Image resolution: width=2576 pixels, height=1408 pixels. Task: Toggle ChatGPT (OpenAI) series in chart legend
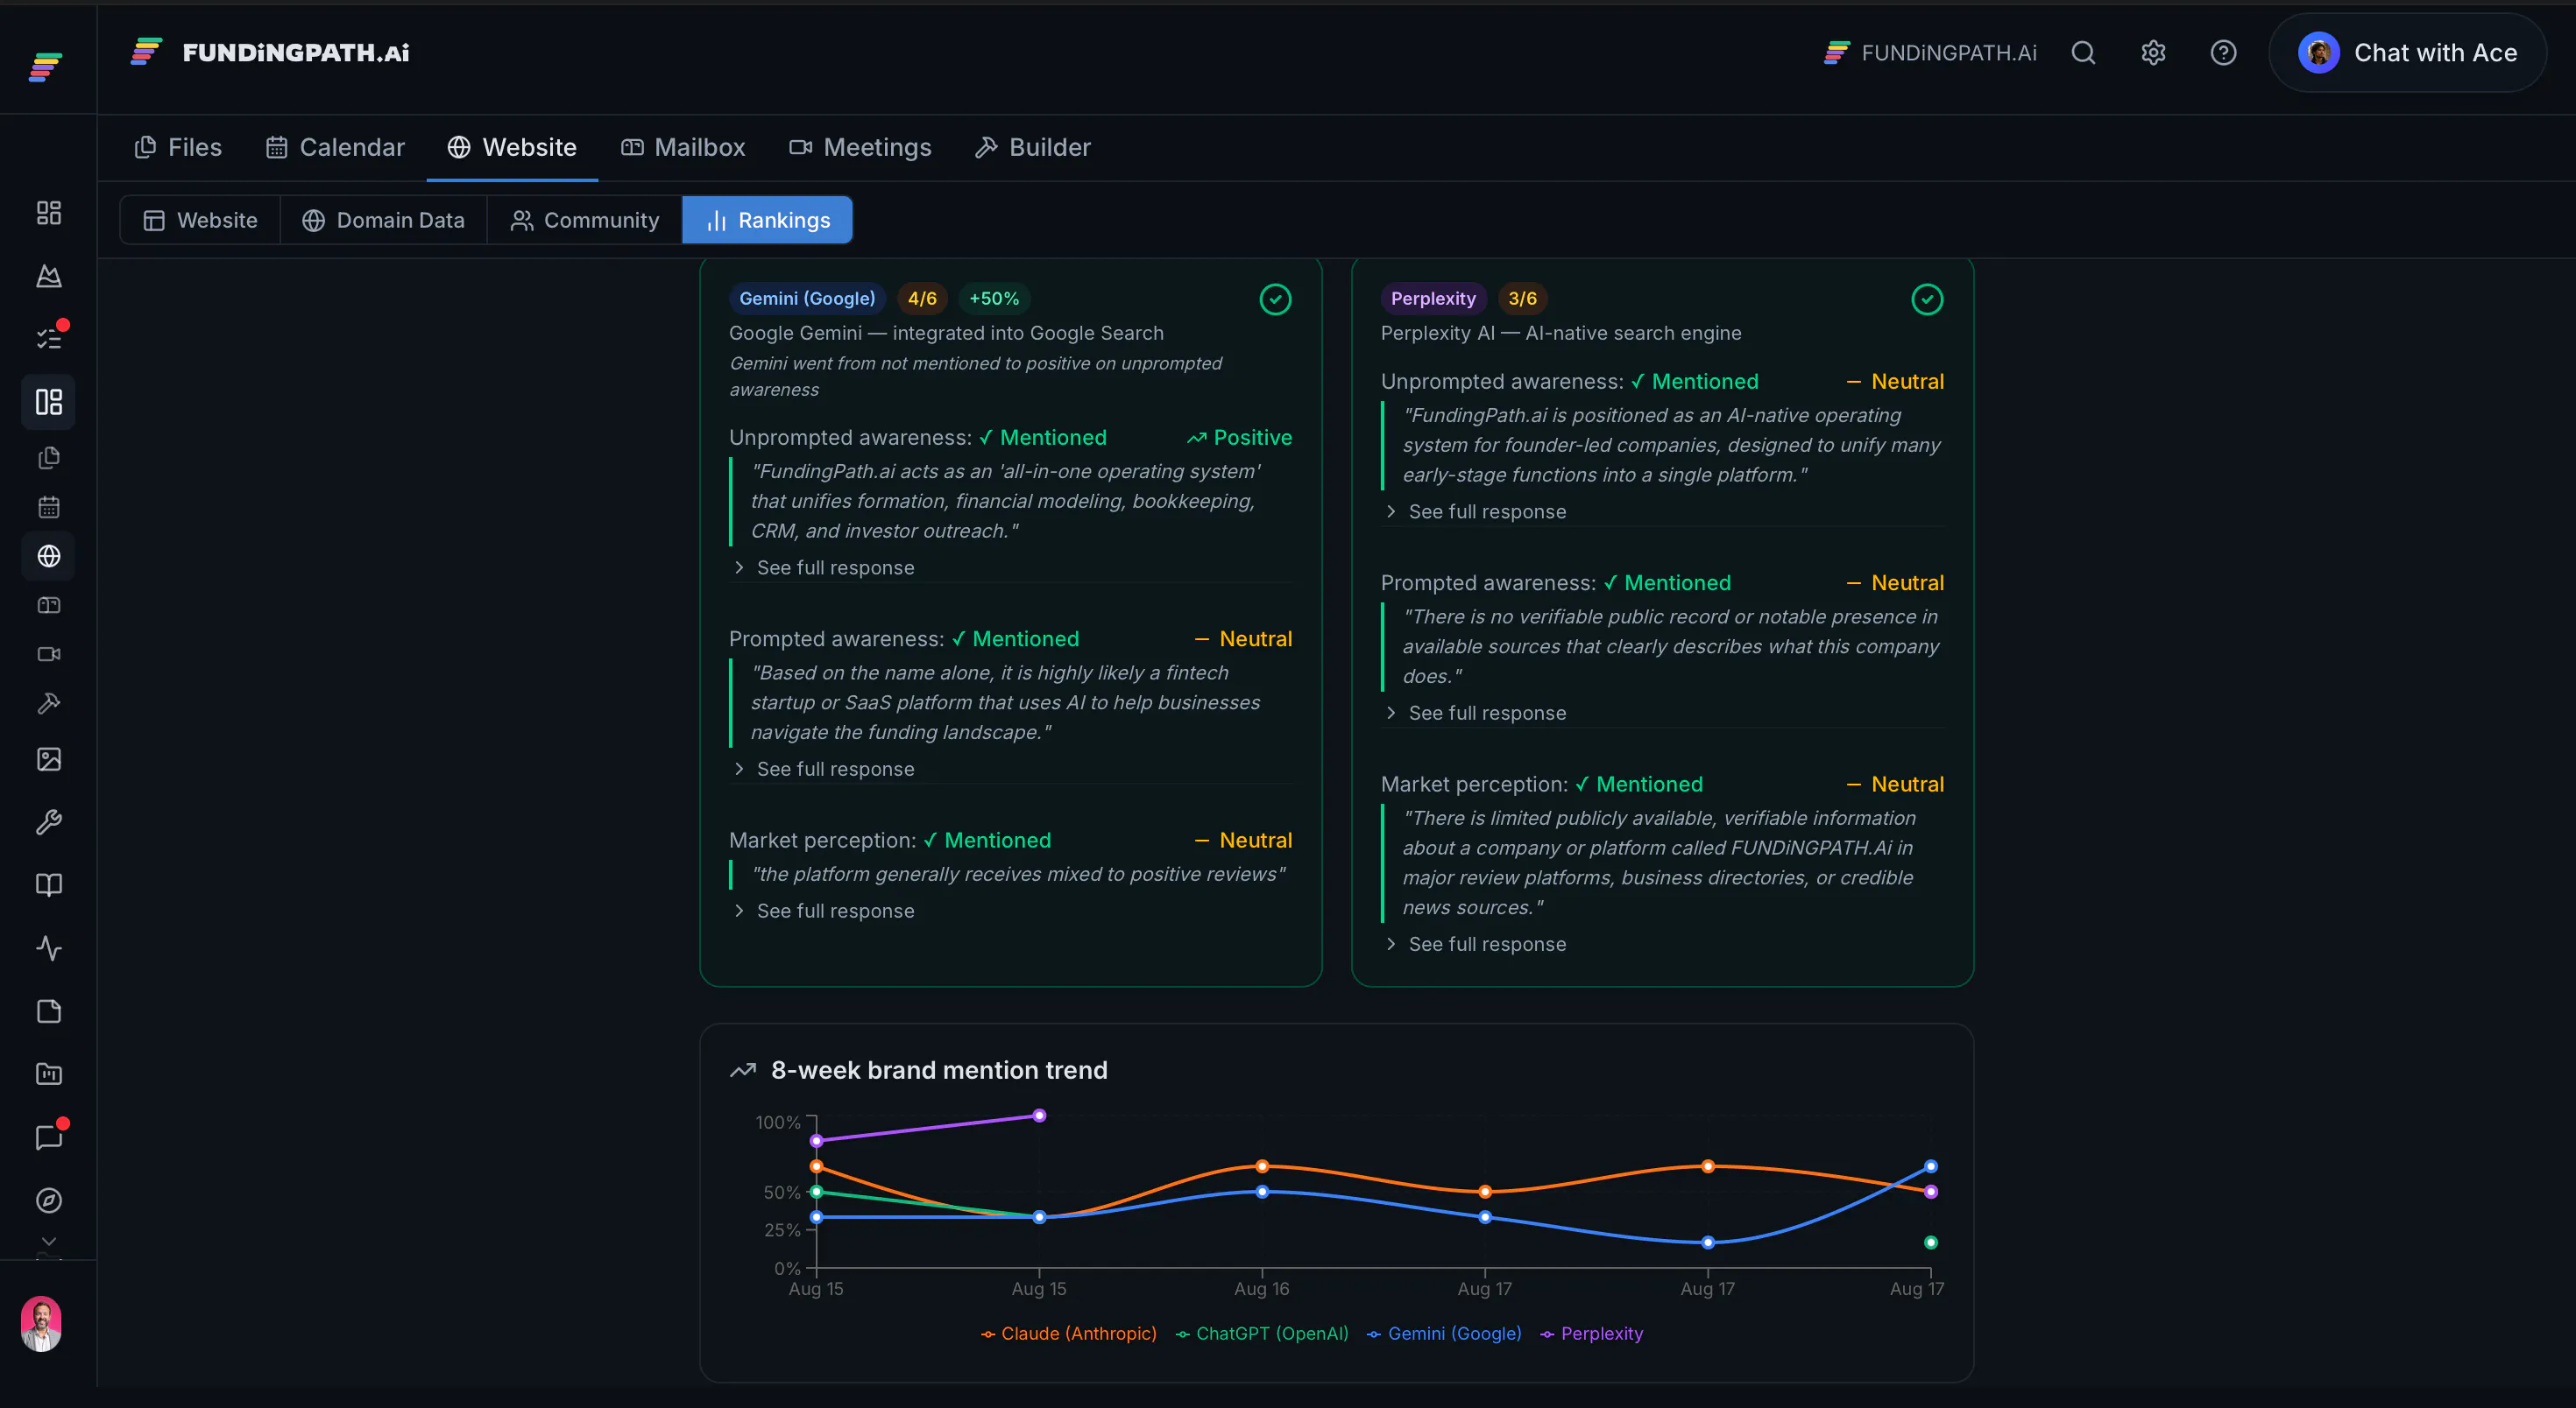tap(1262, 1334)
